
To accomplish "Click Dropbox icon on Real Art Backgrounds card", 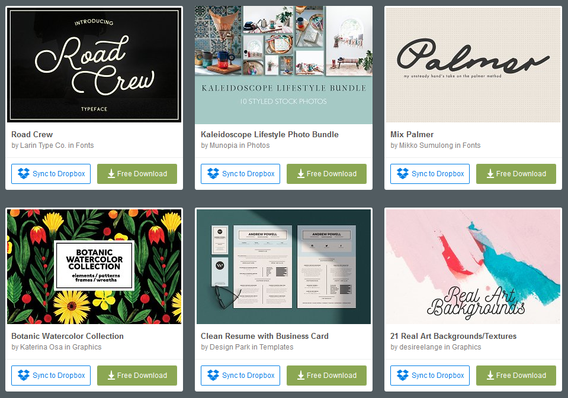I will [402, 375].
